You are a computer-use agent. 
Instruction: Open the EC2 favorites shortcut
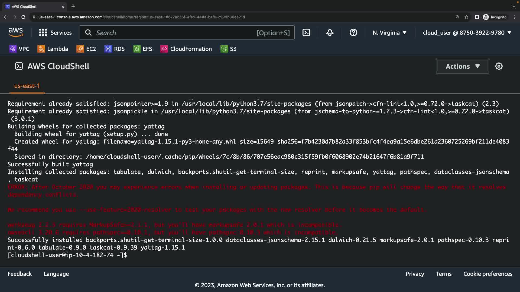click(x=86, y=49)
